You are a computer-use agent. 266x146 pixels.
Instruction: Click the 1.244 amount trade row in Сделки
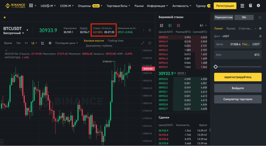(183, 131)
